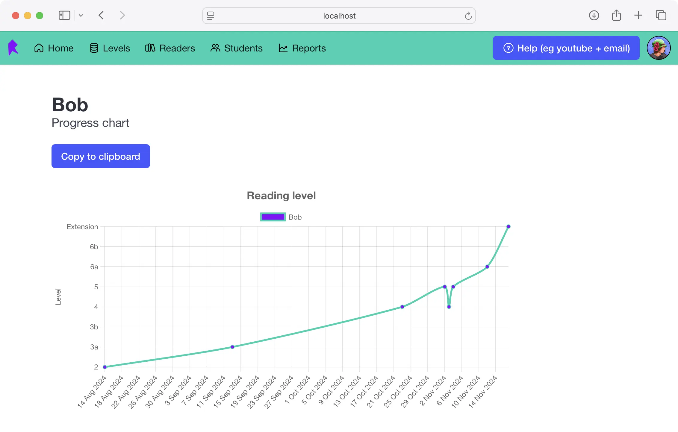Show Safari downloads
This screenshot has height=432, width=678.
[594, 15]
